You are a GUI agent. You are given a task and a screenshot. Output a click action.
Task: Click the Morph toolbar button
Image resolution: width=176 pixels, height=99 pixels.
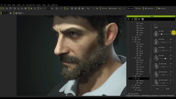[x=138, y=9]
